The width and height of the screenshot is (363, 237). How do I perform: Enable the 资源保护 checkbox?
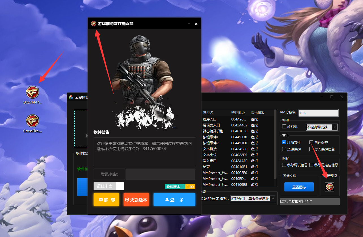(x=284, y=149)
